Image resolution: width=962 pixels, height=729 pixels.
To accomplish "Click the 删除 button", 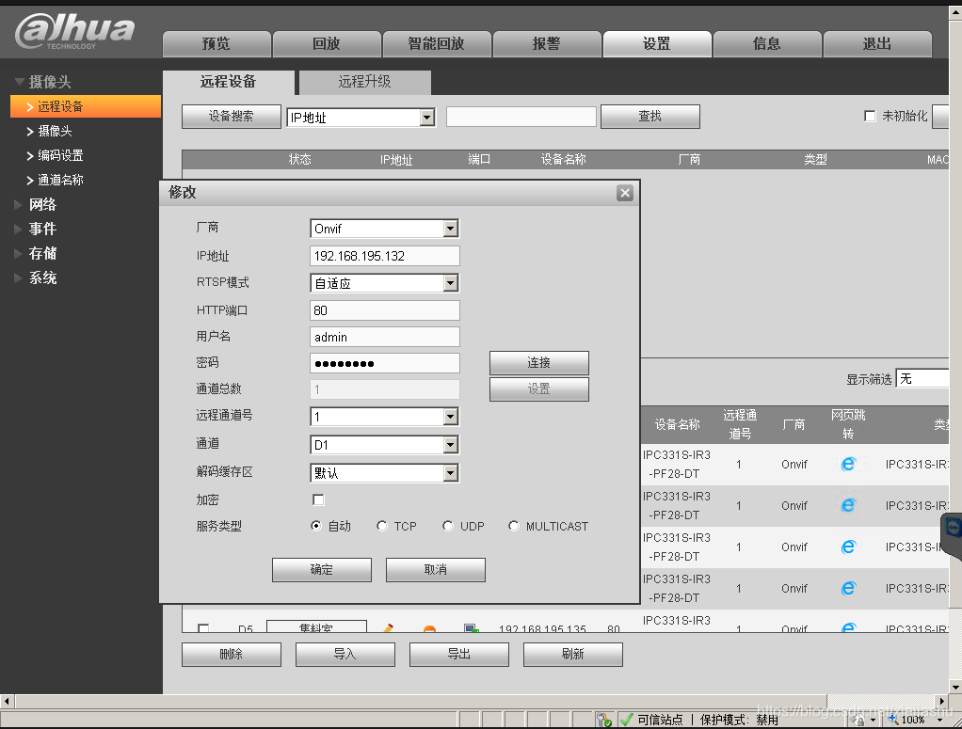I will point(232,654).
